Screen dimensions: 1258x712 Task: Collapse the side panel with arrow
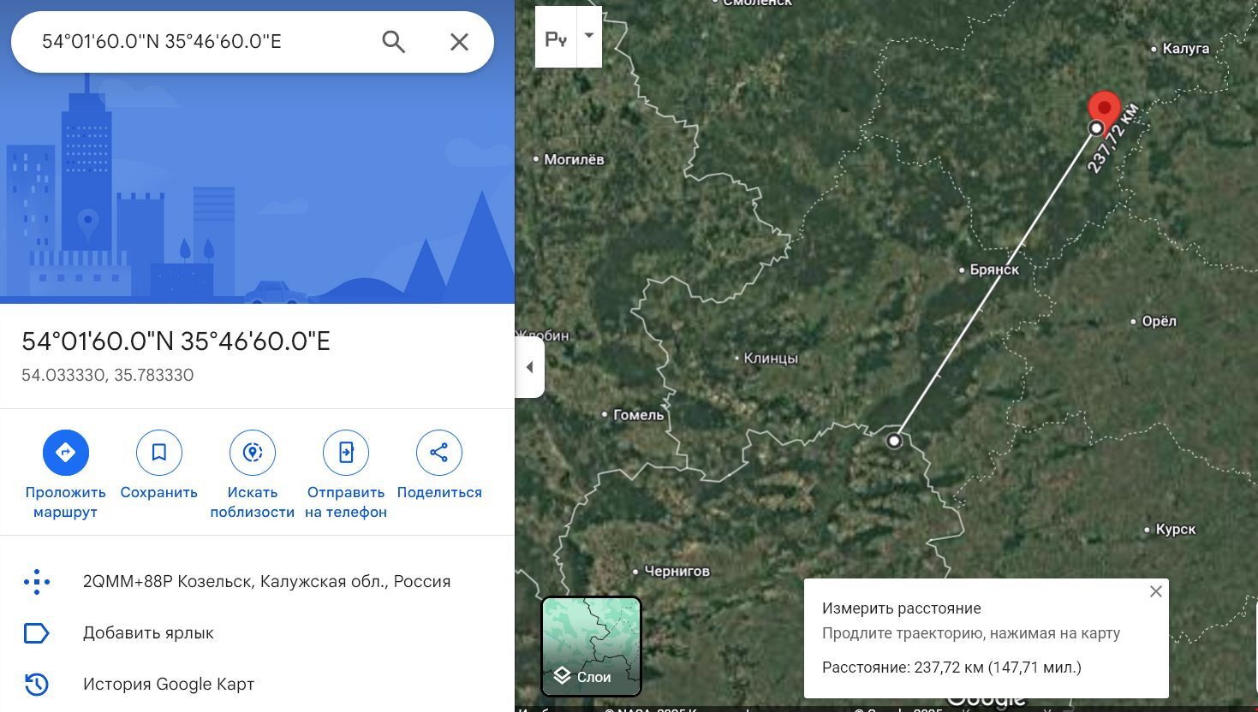(x=529, y=367)
